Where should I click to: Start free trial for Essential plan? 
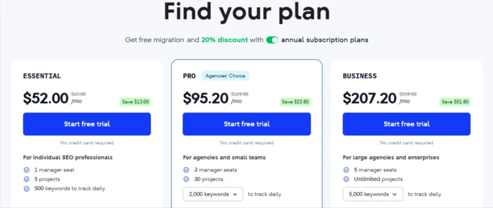point(87,124)
